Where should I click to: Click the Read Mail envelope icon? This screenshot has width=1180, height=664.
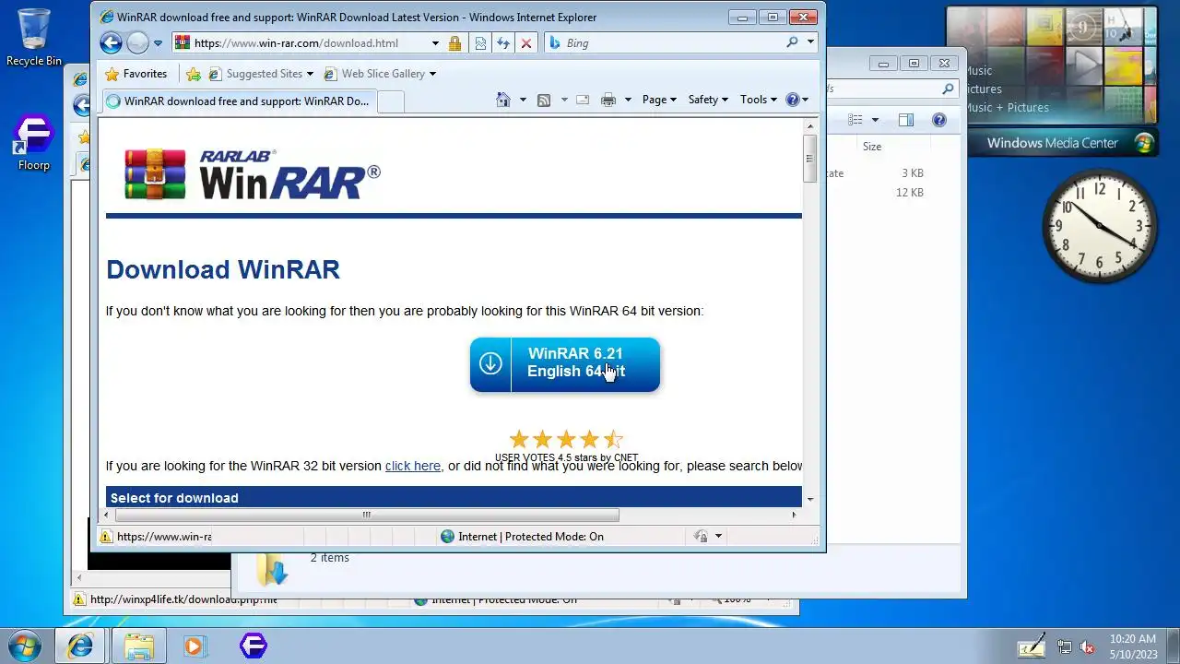(583, 100)
